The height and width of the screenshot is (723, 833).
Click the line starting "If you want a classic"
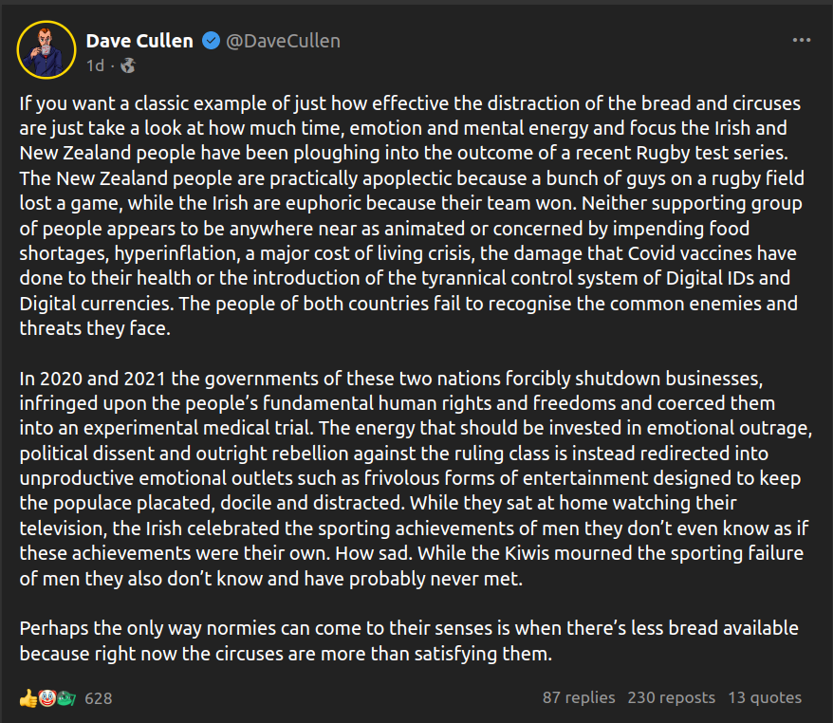coord(410,102)
